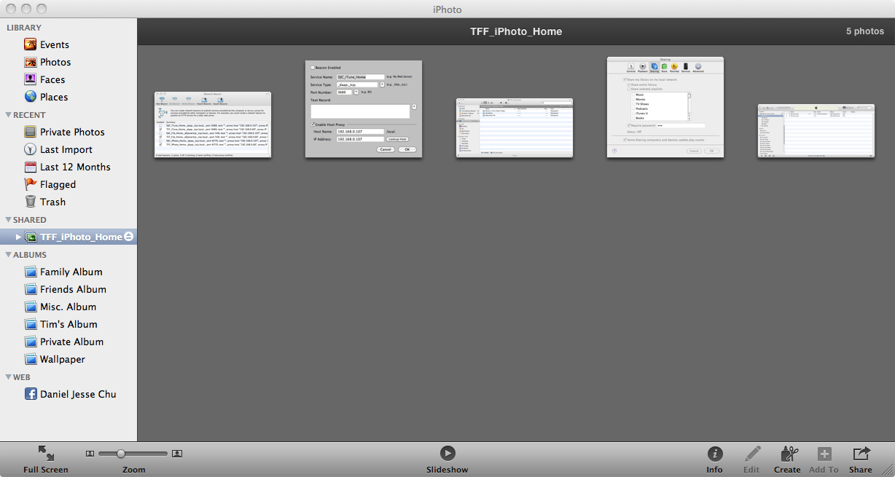
Task: Select the Network Beacon window photo thumbnail
Action: (x=213, y=125)
